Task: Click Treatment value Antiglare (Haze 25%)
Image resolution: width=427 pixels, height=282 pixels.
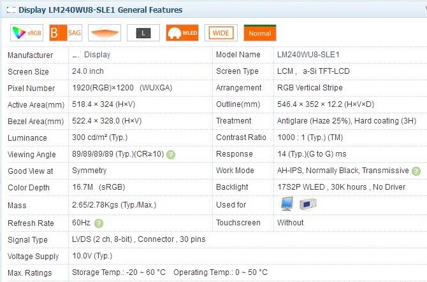Action: pyautogui.click(x=315, y=121)
